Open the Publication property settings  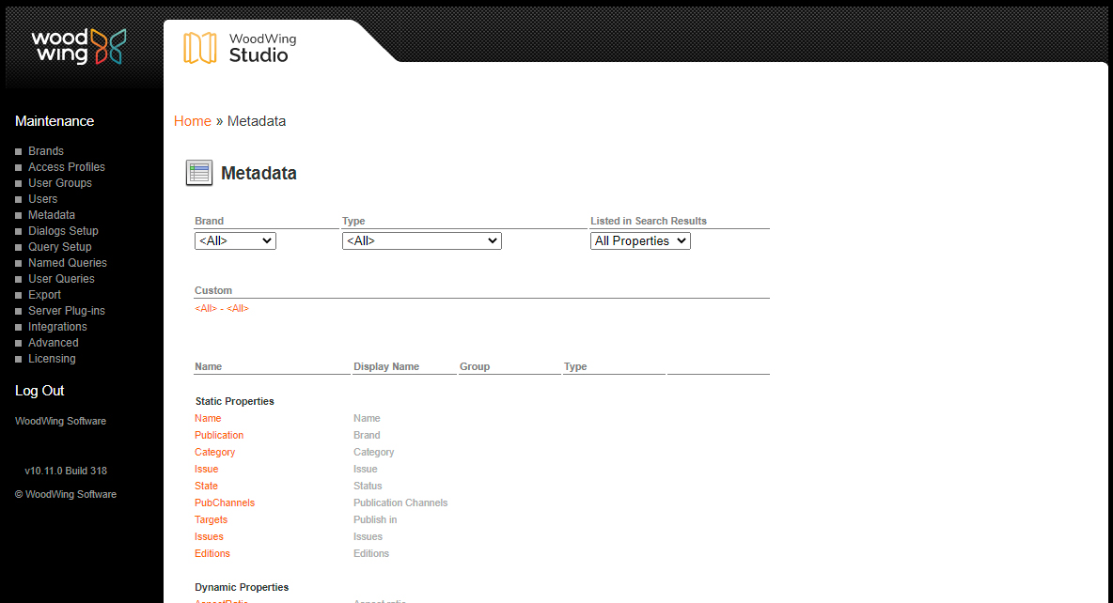click(x=218, y=435)
